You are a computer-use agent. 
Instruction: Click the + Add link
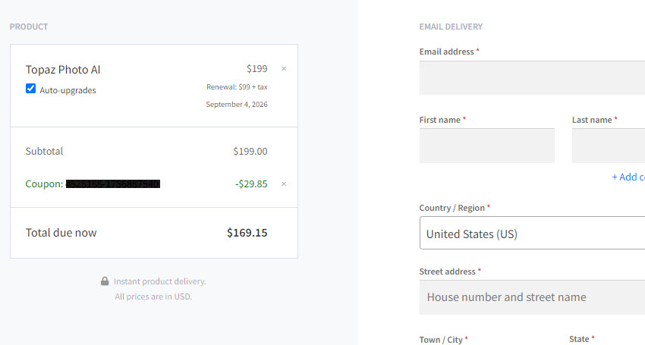628,177
